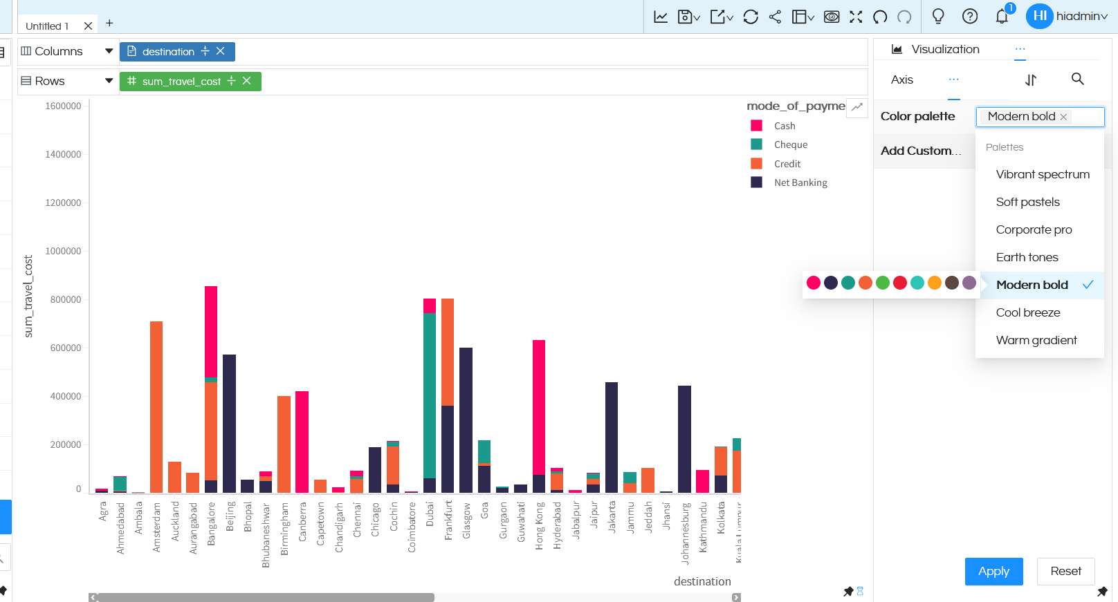Toggle Cheque series in the legend
This screenshot has width=1118, height=602.
[780, 144]
